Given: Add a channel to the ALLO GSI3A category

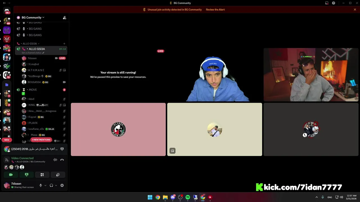Looking at the screenshot, I should coord(64,43).
